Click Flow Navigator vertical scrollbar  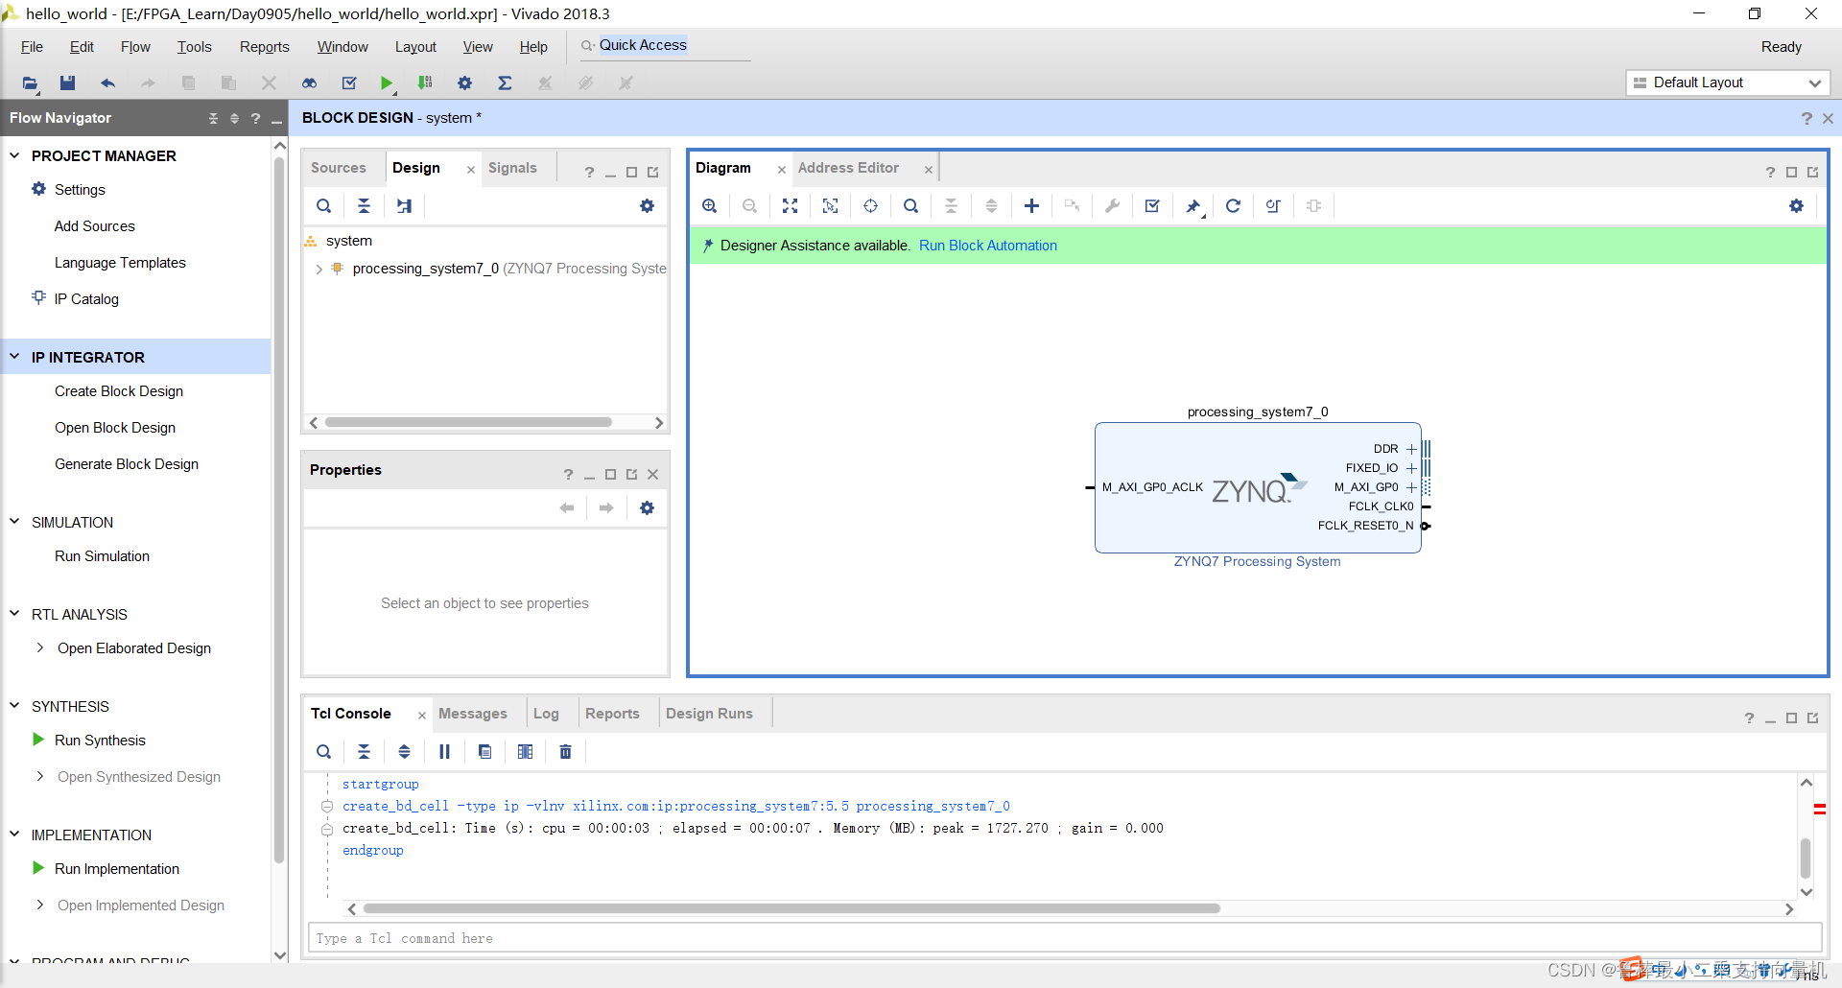coord(279,508)
